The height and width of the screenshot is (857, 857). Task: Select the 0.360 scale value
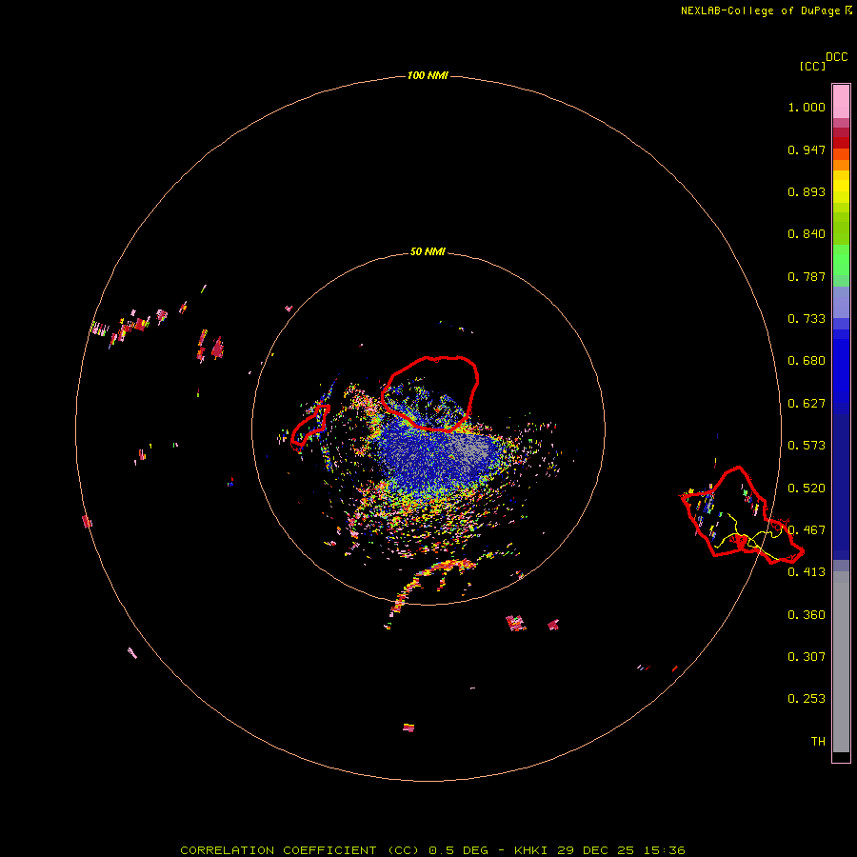point(807,615)
